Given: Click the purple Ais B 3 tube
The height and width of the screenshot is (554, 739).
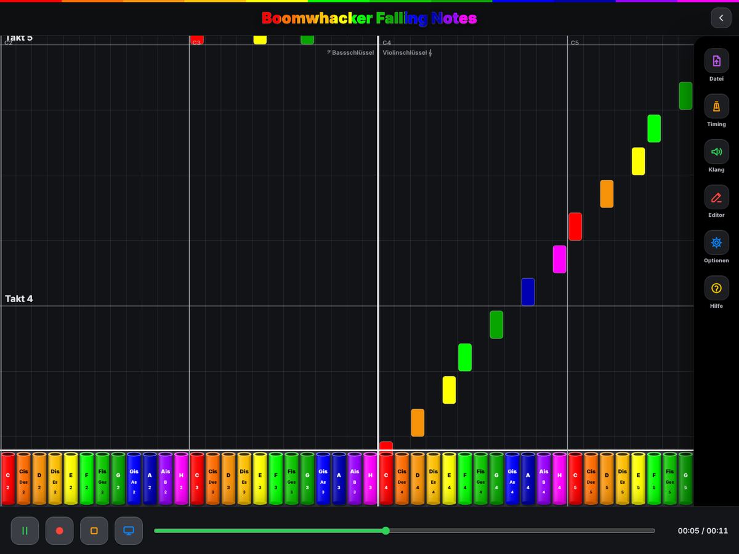Looking at the screenshot, I should 355,479.
